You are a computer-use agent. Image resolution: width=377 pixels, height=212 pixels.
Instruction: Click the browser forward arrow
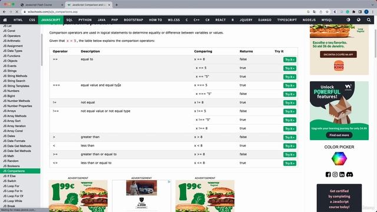(11, 12)
